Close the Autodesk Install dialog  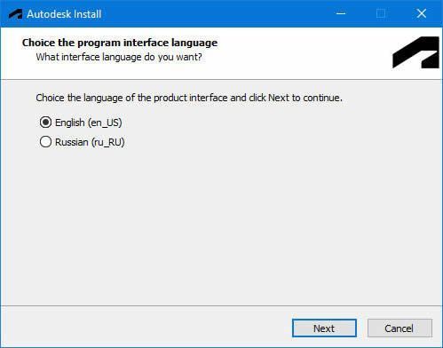point(422,13)
